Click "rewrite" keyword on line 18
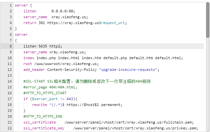 click(x=40, y=105)
